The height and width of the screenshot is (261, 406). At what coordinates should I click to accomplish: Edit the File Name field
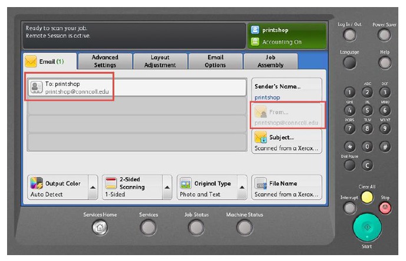pyautogui.click(x=286, y=187)
